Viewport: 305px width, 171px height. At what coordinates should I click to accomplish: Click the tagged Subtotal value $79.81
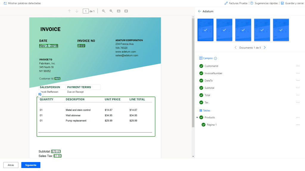56,151
